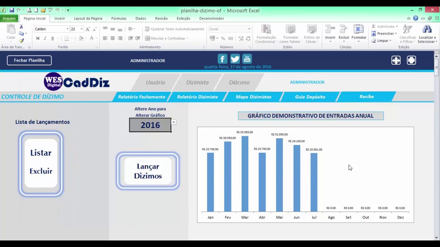The height and width of the screenshot is (247, 440).
Task: Click the Format Painter brush icon
Action: click(21, 40)
